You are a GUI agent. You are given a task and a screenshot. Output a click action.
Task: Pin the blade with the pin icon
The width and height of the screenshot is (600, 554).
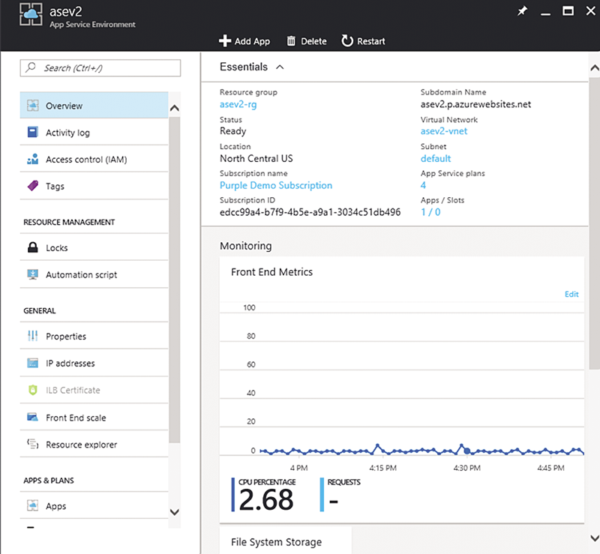click(x=522, y=10)
